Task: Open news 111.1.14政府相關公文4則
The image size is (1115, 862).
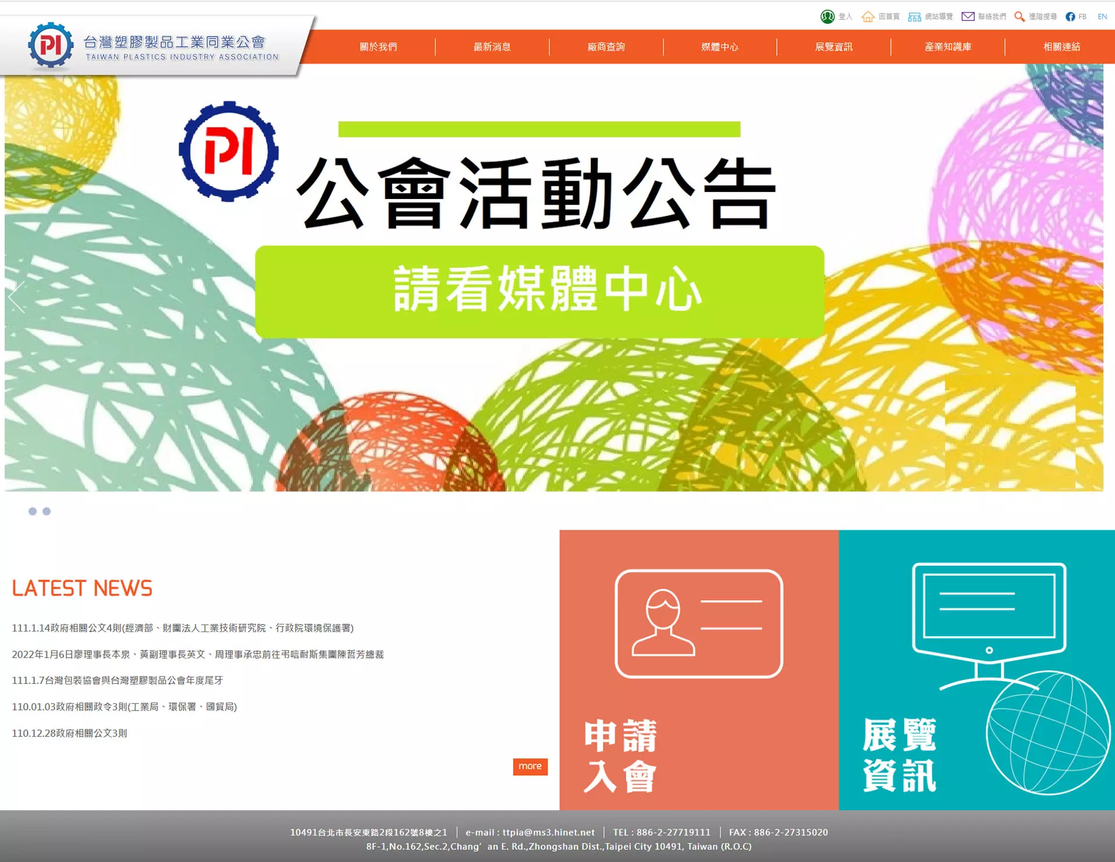Action: (183, 628)
